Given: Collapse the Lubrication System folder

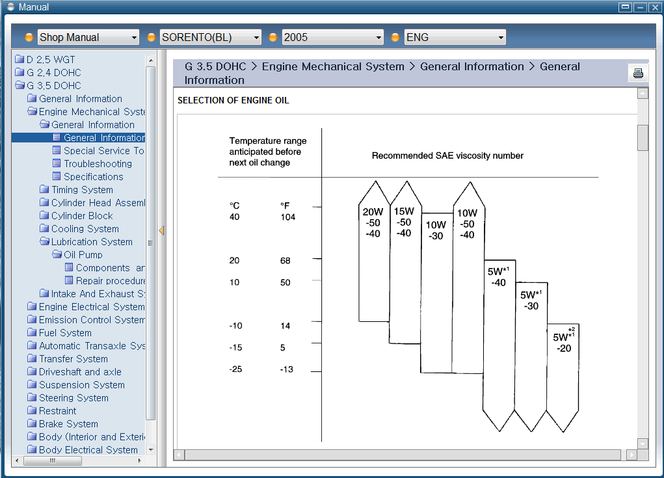Looking at the screenshot, I should point(92,242).
